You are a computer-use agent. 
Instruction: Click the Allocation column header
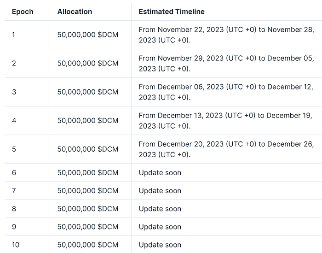(x=75, y=12)
